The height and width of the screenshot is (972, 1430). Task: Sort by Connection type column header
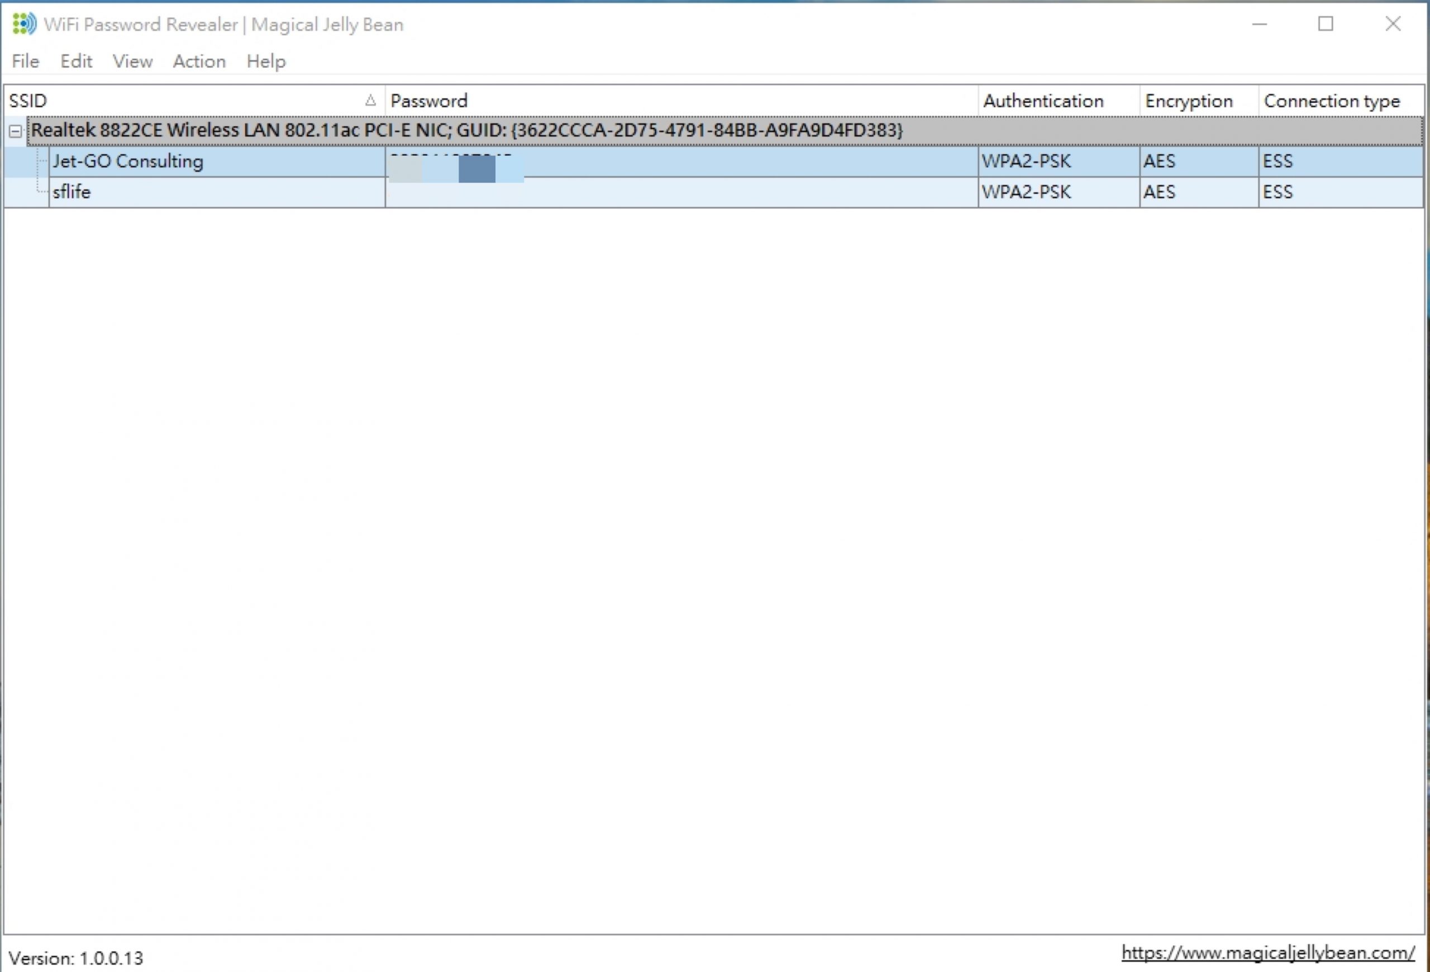click(1332, 101)
